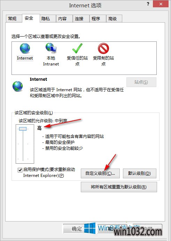Confirm with the 确定 button
The width and height of the screenshot is (171, 241).
click(x=77, y=228)
